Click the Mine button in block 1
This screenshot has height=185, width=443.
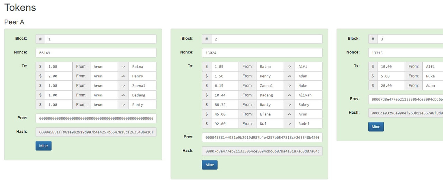(43, 146)
